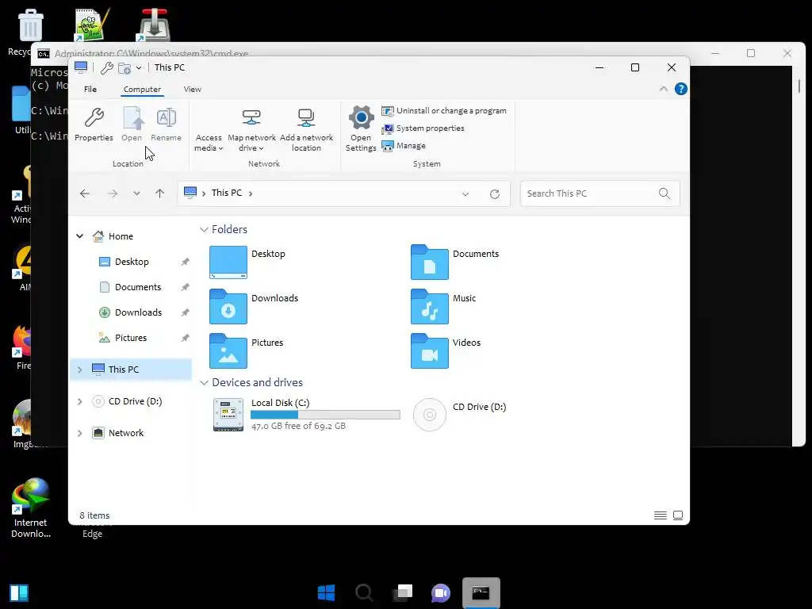The height and width of the screenshot is (609, 812).
Task: Click This PC in the address bar
Action: [x=226, y=193]
